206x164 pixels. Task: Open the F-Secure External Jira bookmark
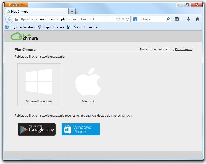pyautogui.click(x=83, y=27)
